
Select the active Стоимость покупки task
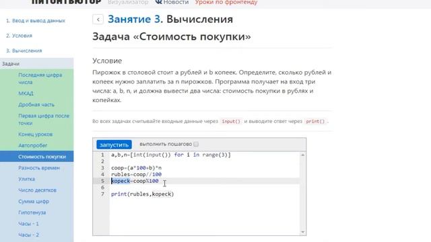coord(37,157)
